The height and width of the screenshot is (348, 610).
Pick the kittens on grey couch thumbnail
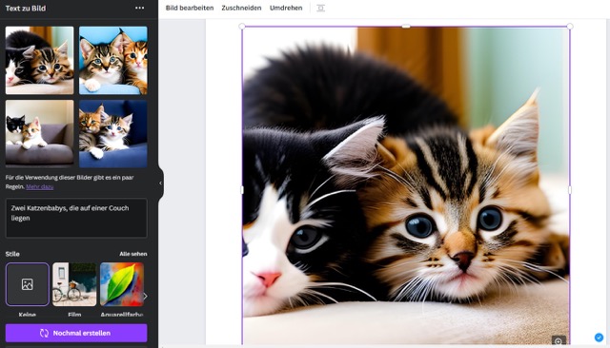pos(39,134)
